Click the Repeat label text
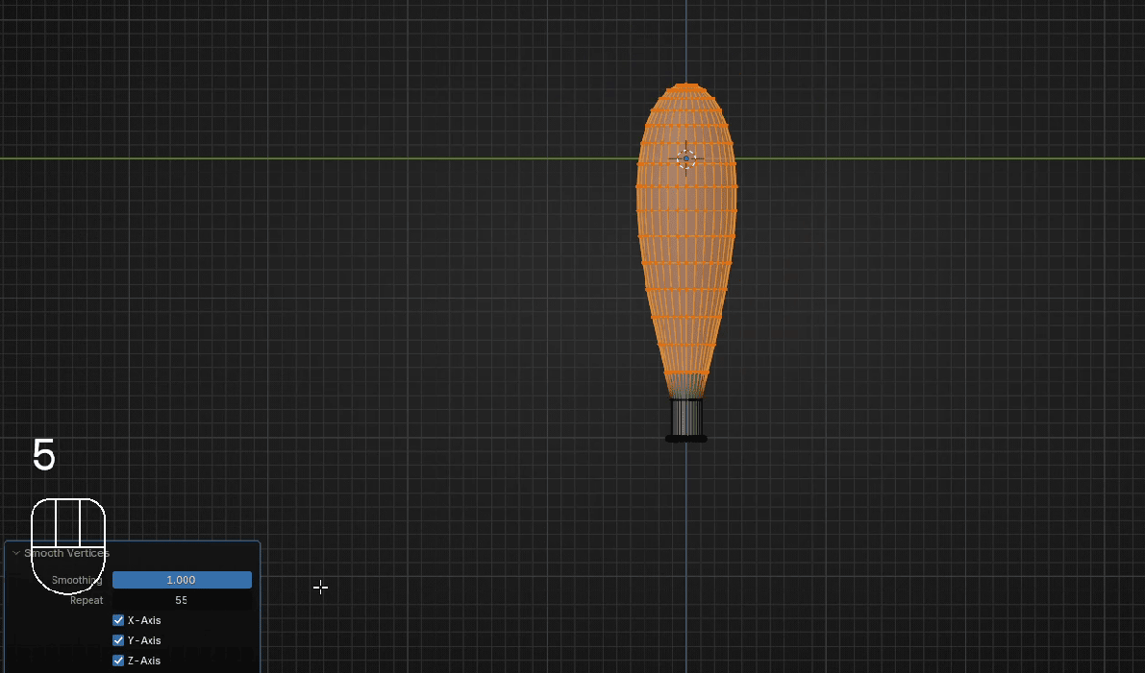 pyautogui.click(x=87, y=600)
